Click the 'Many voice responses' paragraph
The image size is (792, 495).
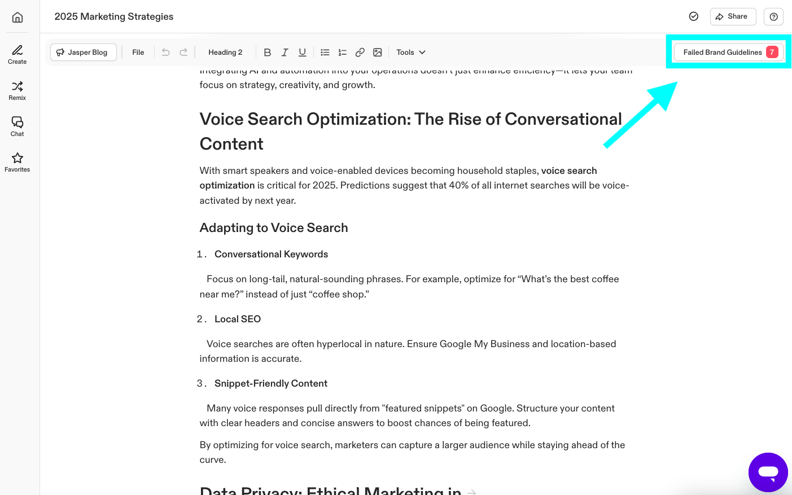[x=407, y=415]
